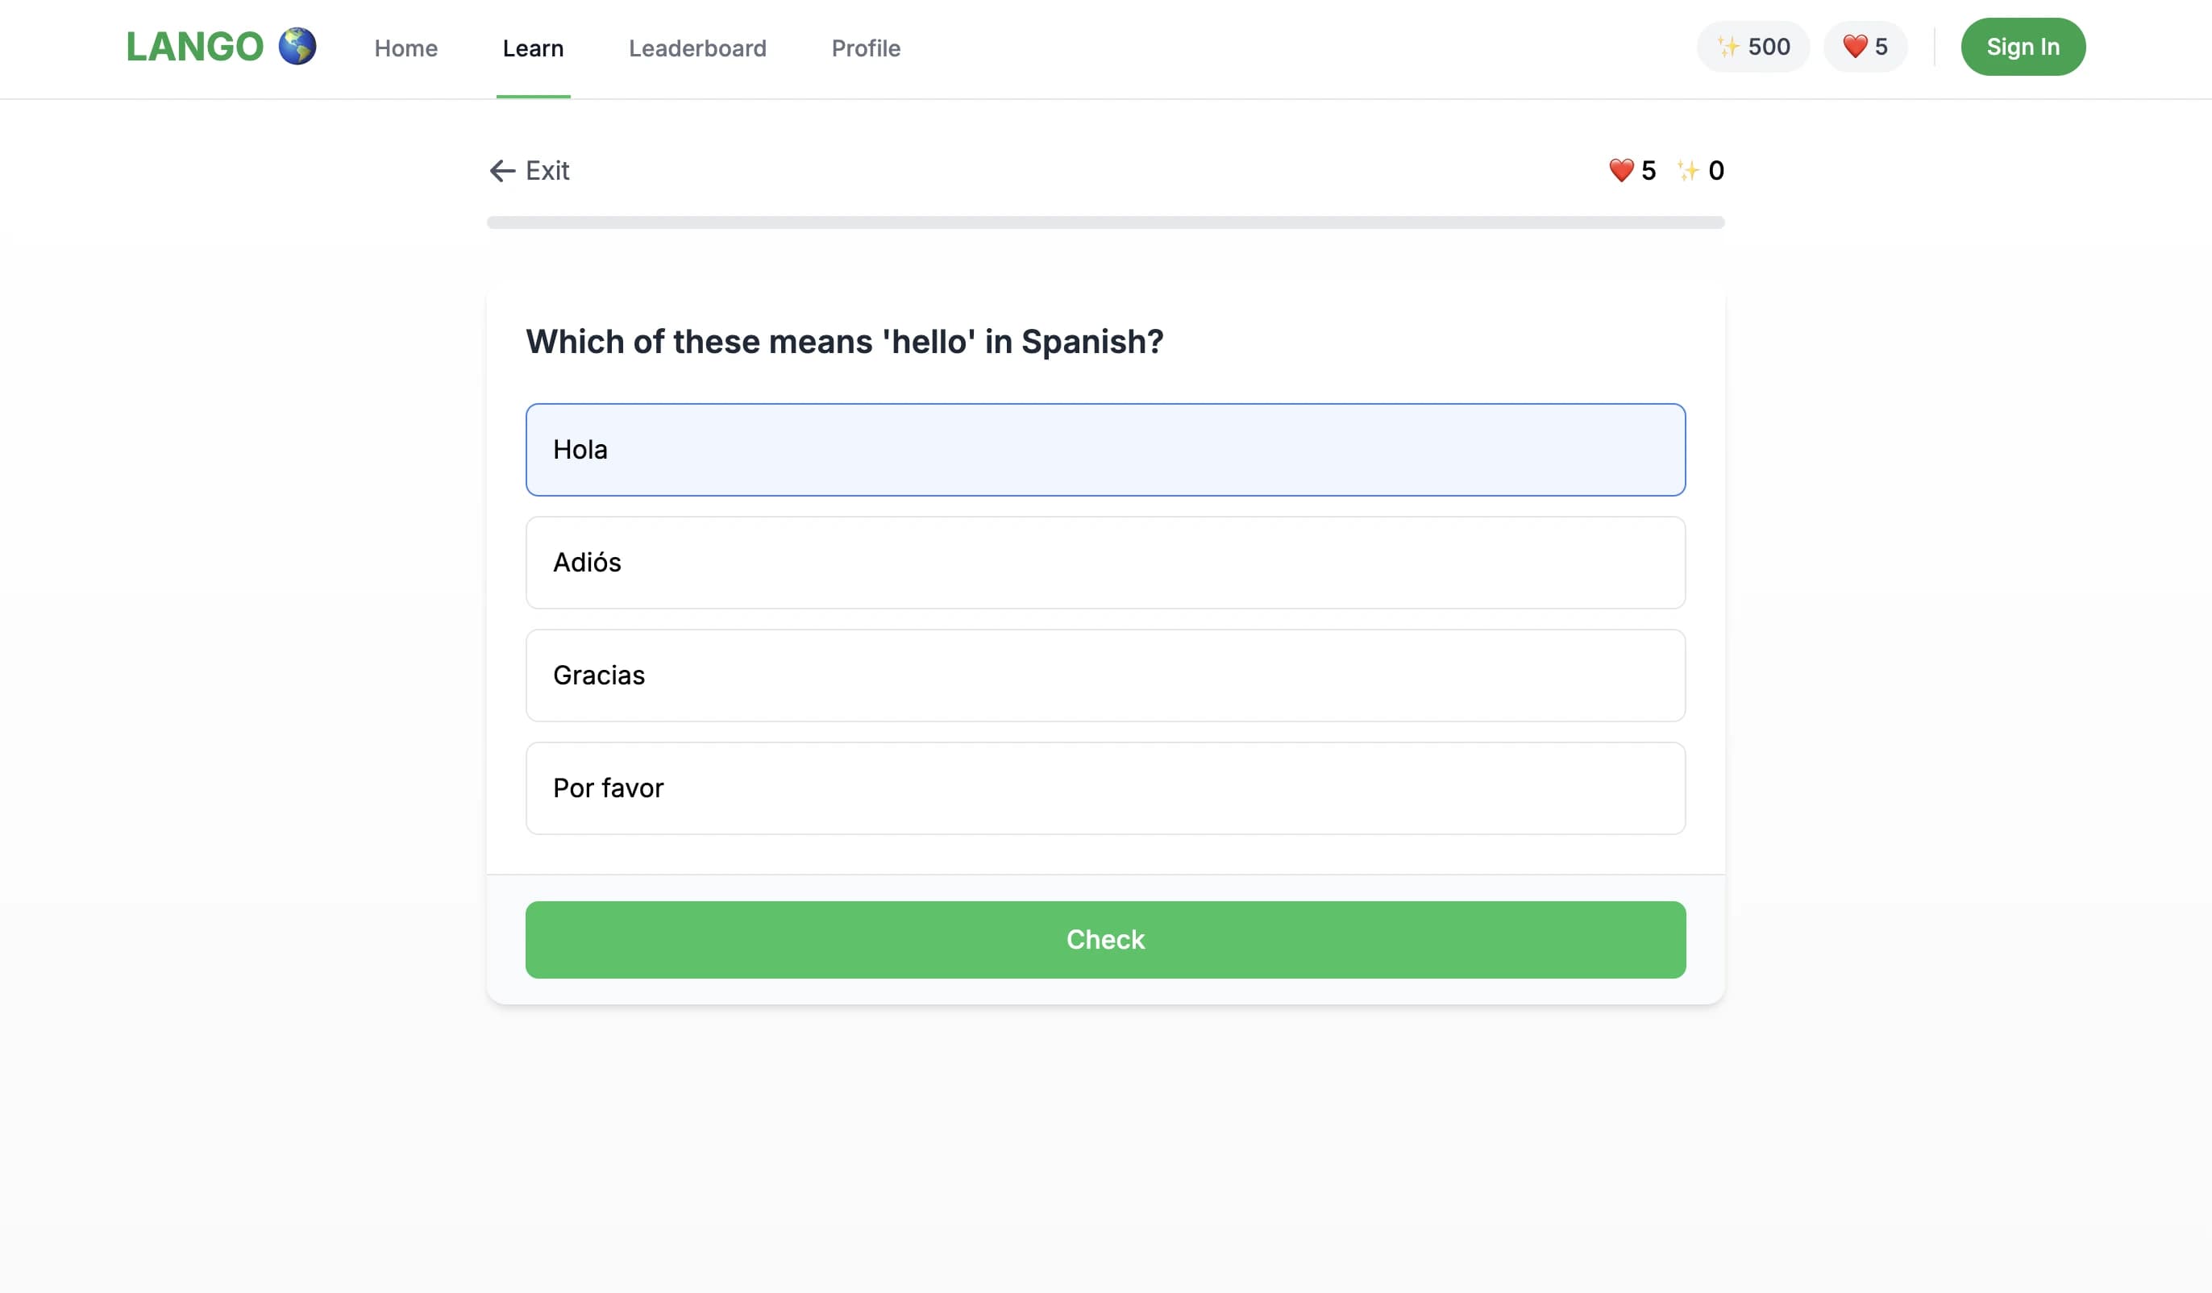This screenshot has width=2212, height=1293.
Task: Select the 'Gracias' answer option
Action: [x=1105, y=675]
